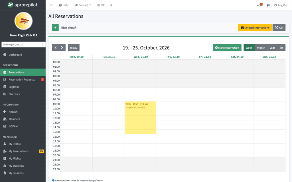This screenshot has width=292, height=182.
Task: Click the Wed, 21.10 column header
Action: click(141, 57)
